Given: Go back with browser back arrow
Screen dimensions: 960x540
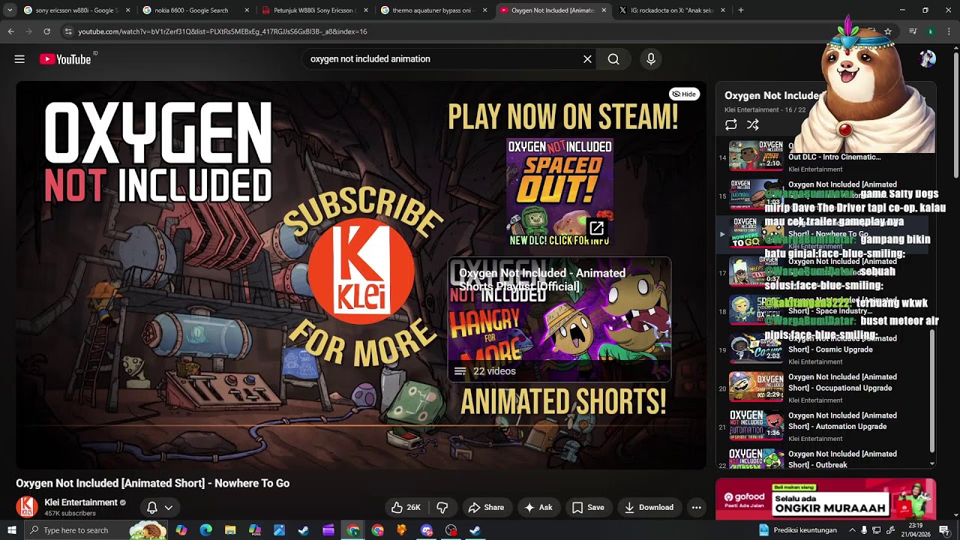Looking at the screenshot, I should coord(10,31).
